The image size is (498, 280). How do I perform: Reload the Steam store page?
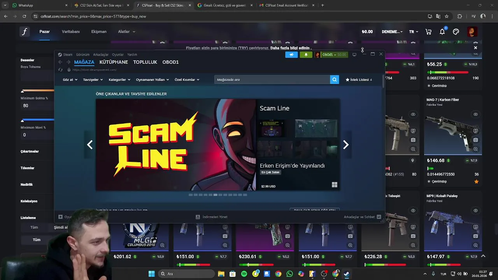tap(60, 70)
